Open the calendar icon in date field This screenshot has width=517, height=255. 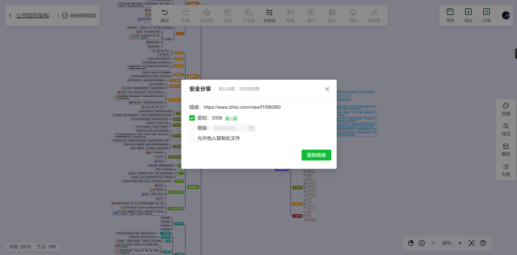(x=251, y=128)
